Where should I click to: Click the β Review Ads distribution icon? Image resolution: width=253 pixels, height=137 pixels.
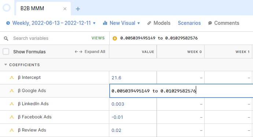(12, 130)
